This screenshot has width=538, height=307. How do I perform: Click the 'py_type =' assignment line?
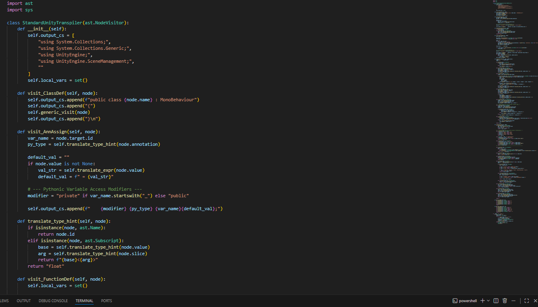click(94, 145)
